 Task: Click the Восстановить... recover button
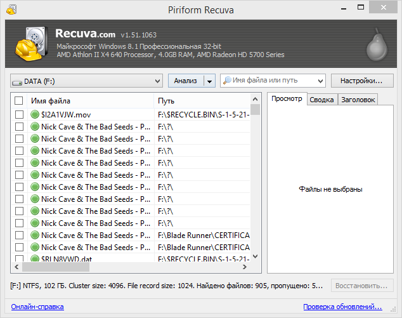point(362,286)
